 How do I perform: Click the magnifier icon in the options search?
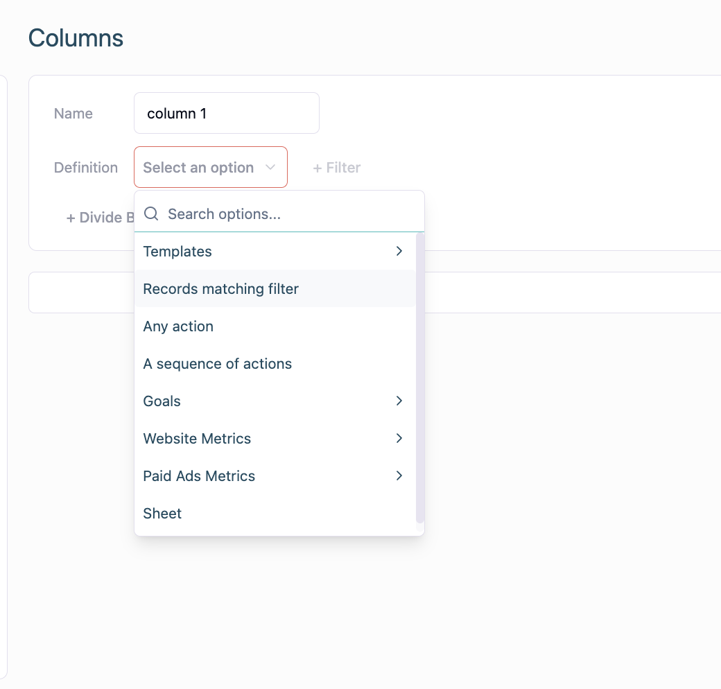coord(151,213)
